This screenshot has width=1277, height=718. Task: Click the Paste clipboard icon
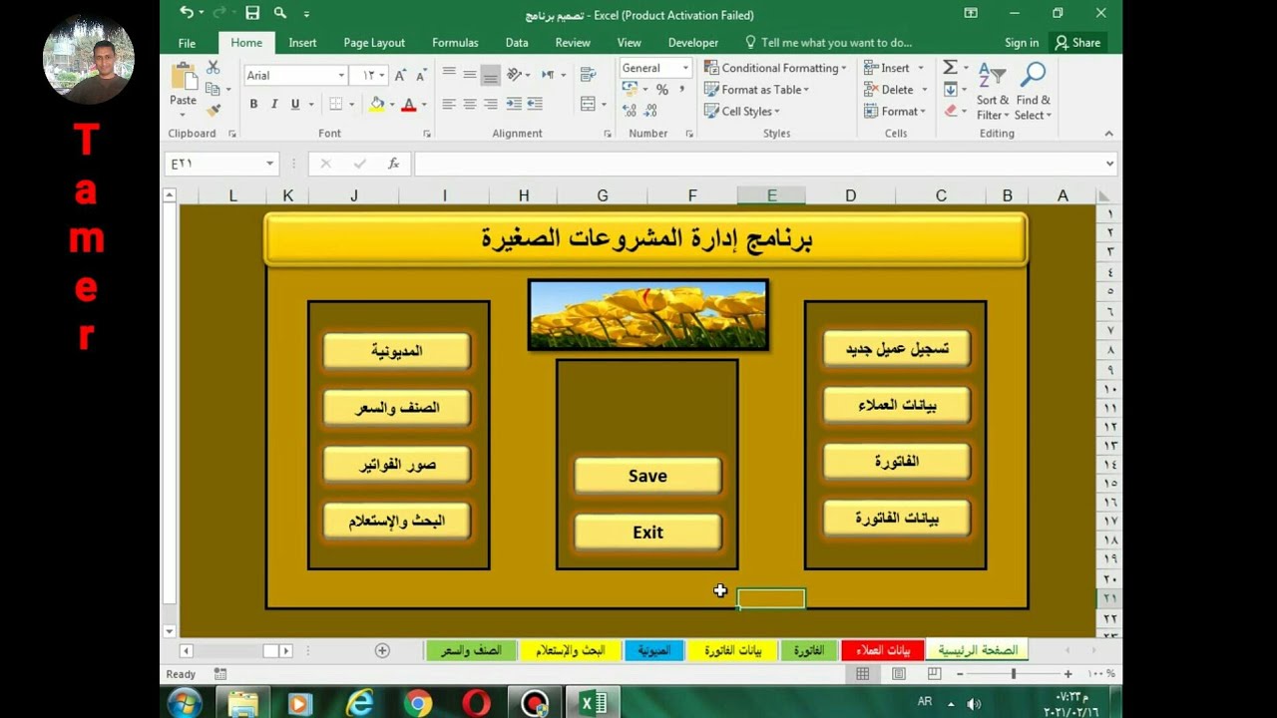coord(184,77)
